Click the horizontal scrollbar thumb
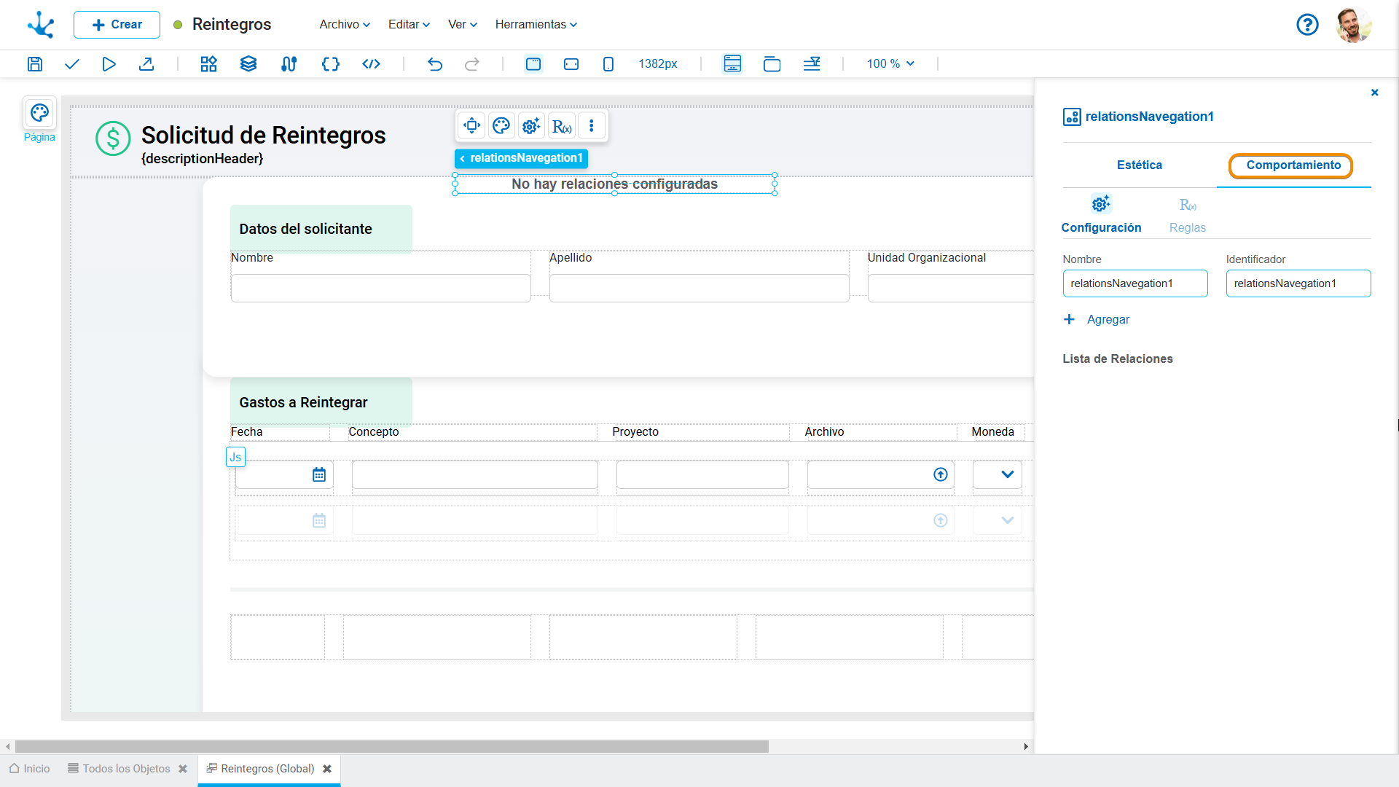Image resolution: width=1399 pixels, height=787 pixels. click(x=392, y=747)
